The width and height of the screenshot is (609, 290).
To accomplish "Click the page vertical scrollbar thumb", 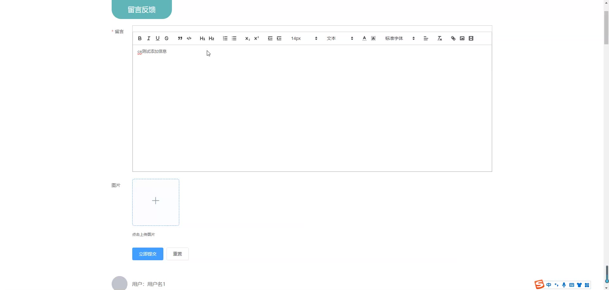I will point(606,28).
